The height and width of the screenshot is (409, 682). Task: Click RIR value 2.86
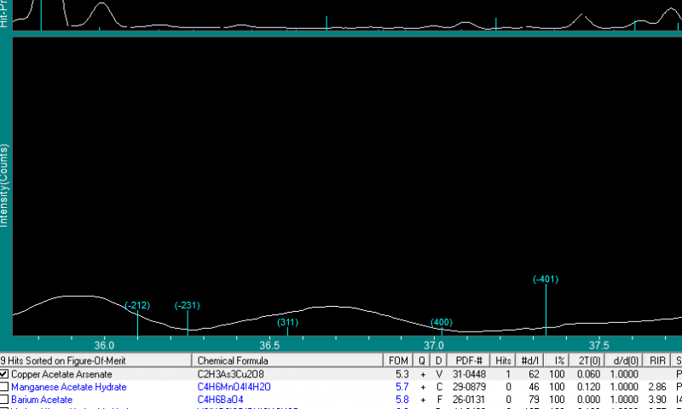click(657, 387)
